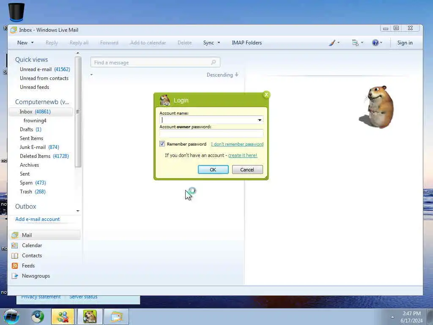Screen dimensions: 433x325
Task: Select the Calendar label in navigation
Action: pos(32,245)
